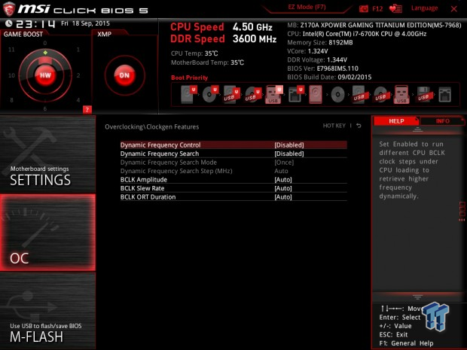Toggle the XMP ON button
This screenshot has height=350, width=467.
pyautogui.click(x=124, y=75)
